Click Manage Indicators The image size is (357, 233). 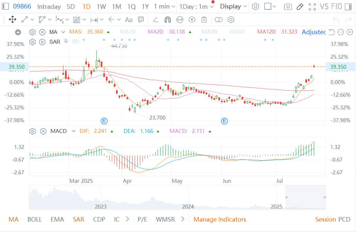click(x=220, y=219)
